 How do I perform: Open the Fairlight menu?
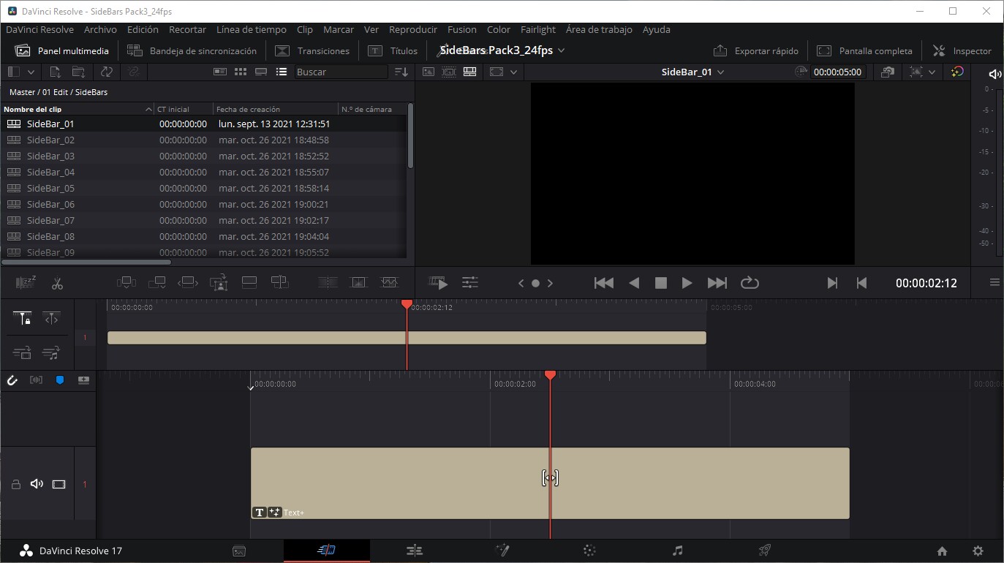(537, 30)
